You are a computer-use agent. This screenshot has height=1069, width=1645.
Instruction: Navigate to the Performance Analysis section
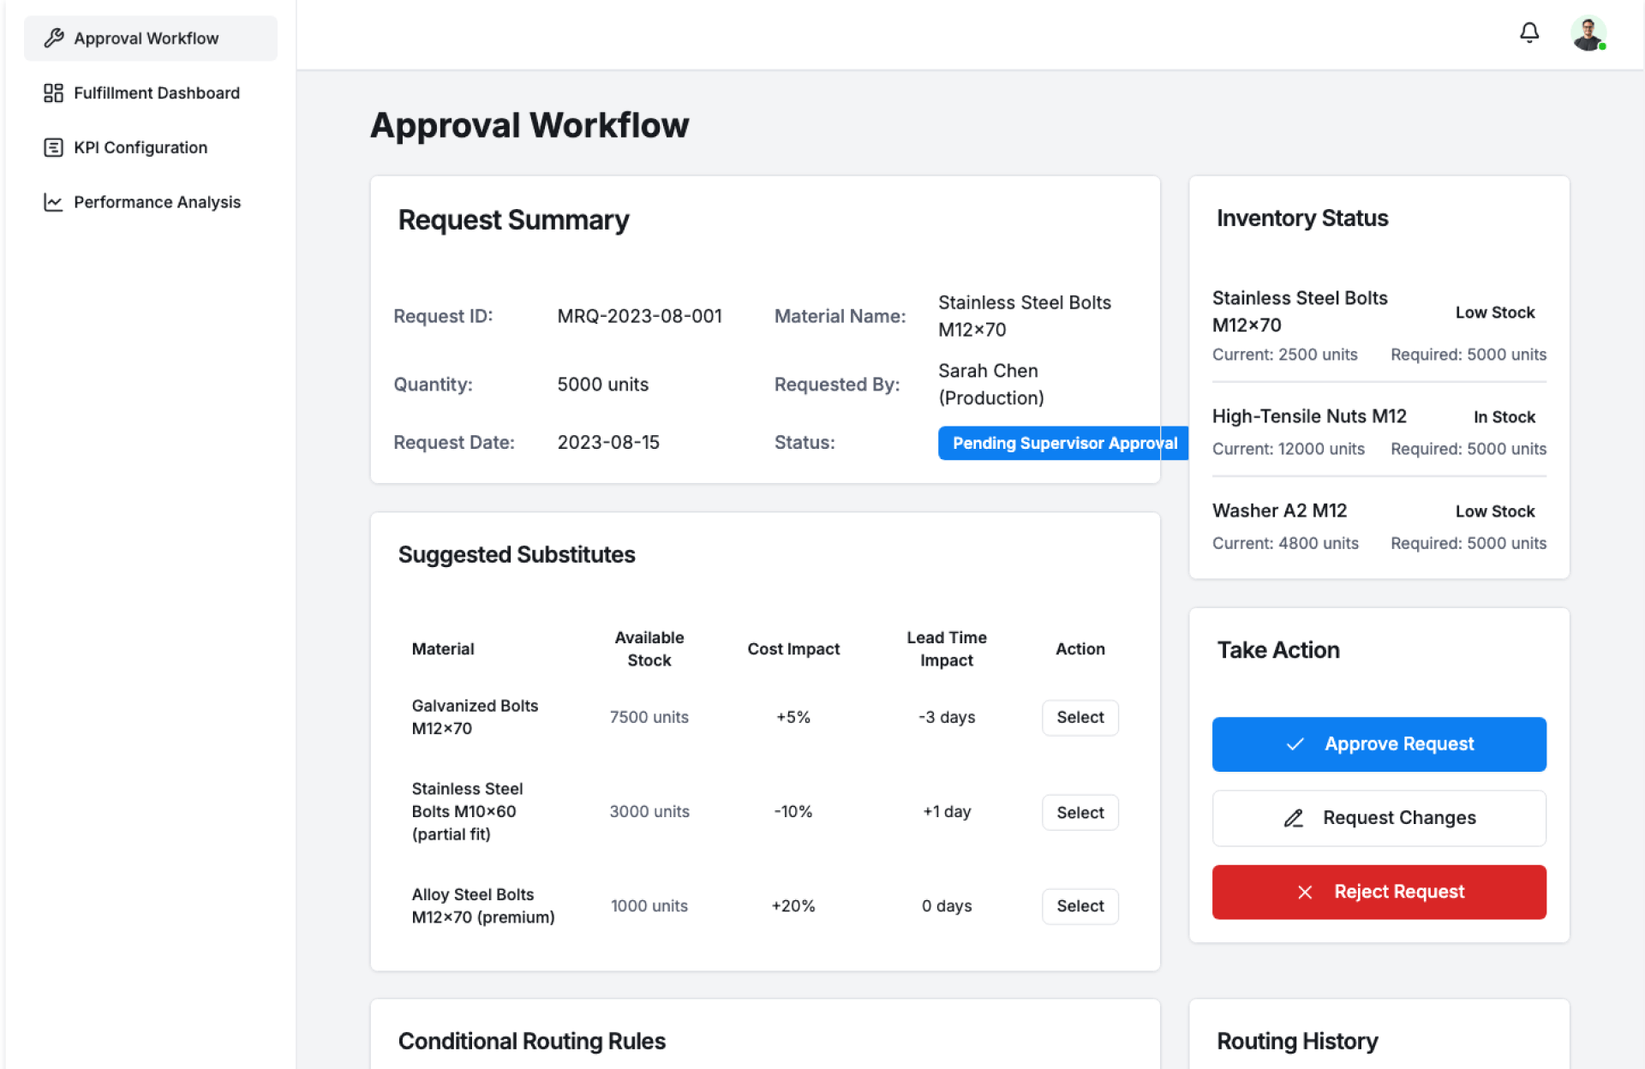point(157,202)
